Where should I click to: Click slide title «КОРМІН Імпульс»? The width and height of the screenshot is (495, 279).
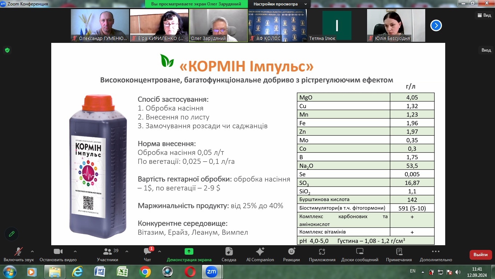[246, 66]
